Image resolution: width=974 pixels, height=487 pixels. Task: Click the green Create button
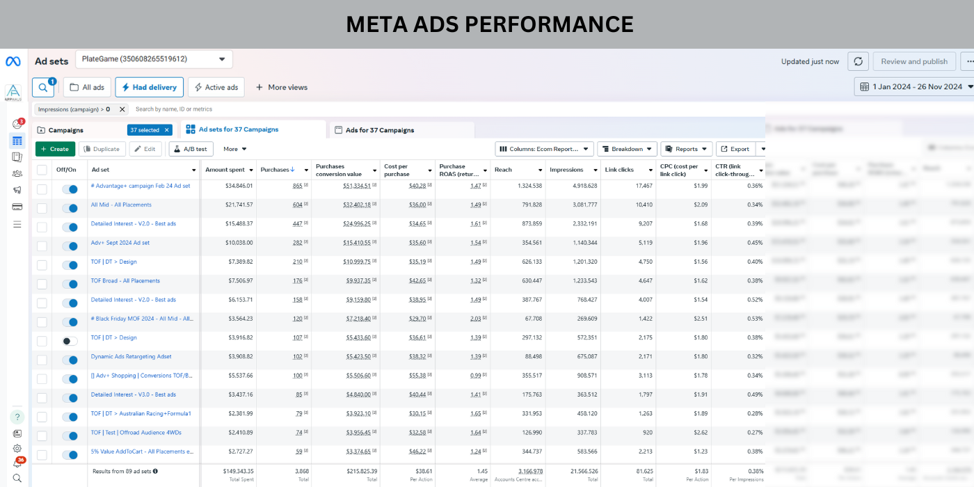click(x=55, y=149)
